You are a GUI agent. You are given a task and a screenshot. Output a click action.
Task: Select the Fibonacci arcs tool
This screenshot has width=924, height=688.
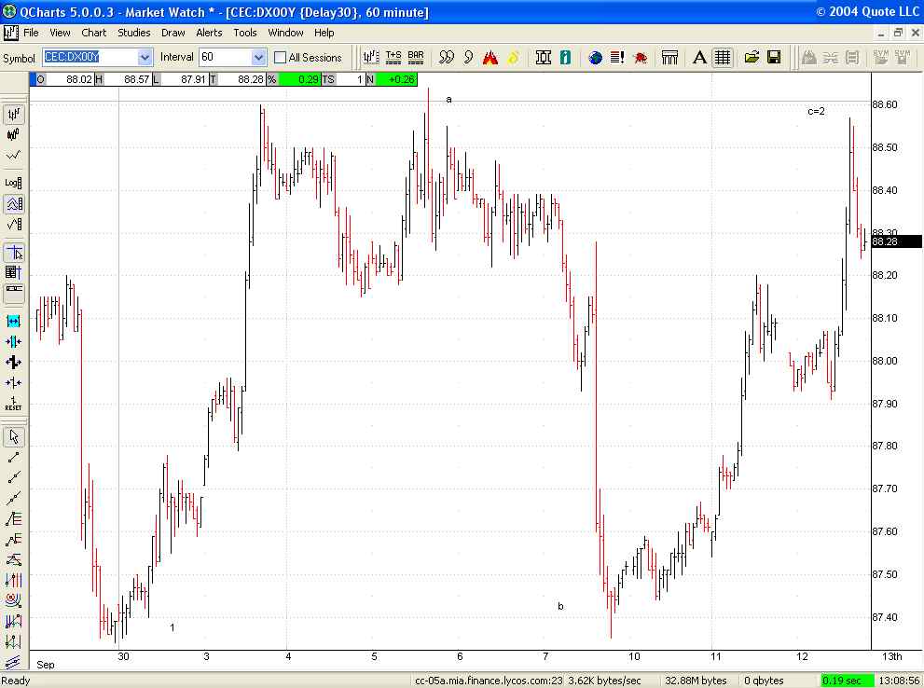pos(14,600)
